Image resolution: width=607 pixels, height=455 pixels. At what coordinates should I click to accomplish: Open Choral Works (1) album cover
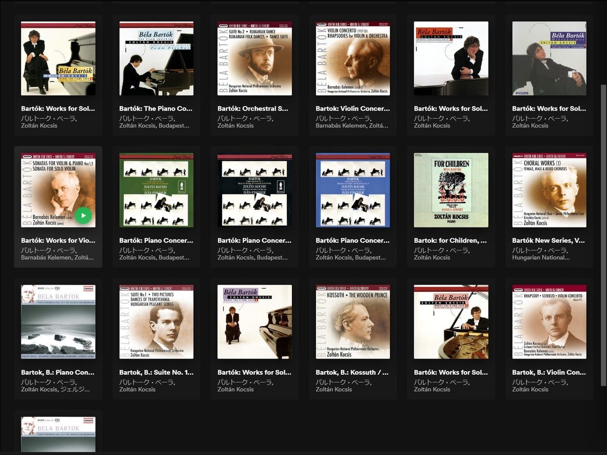(x=549, y=190)
